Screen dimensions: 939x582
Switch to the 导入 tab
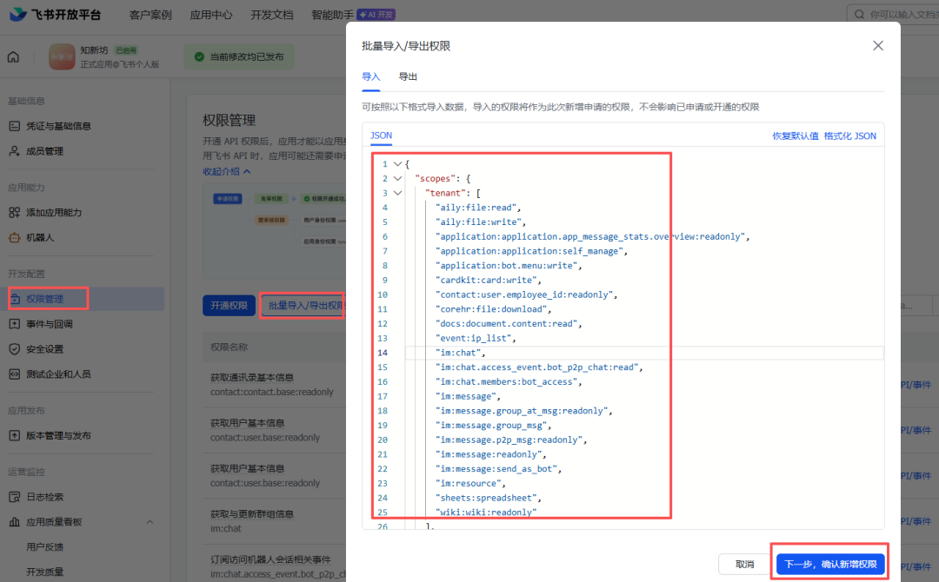click(x=370, y=76)
